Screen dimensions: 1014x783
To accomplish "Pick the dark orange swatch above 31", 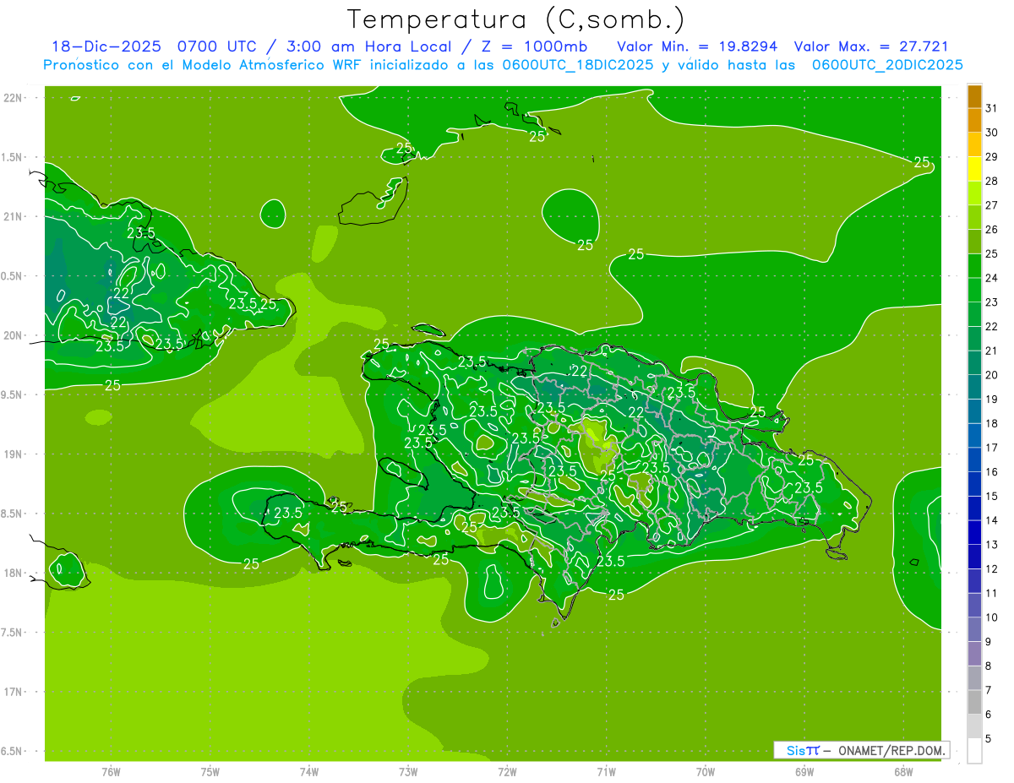I will pyautogui.click(x=975, y=96).
